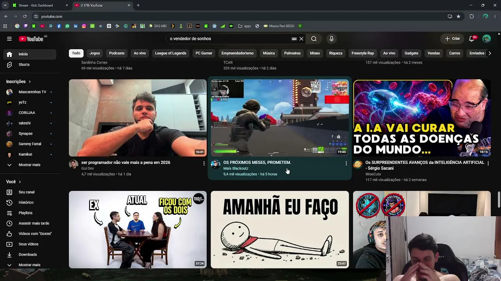The image size is (501, 281).
Task: Open the Chrome three-dot menu
Action: 495,16
